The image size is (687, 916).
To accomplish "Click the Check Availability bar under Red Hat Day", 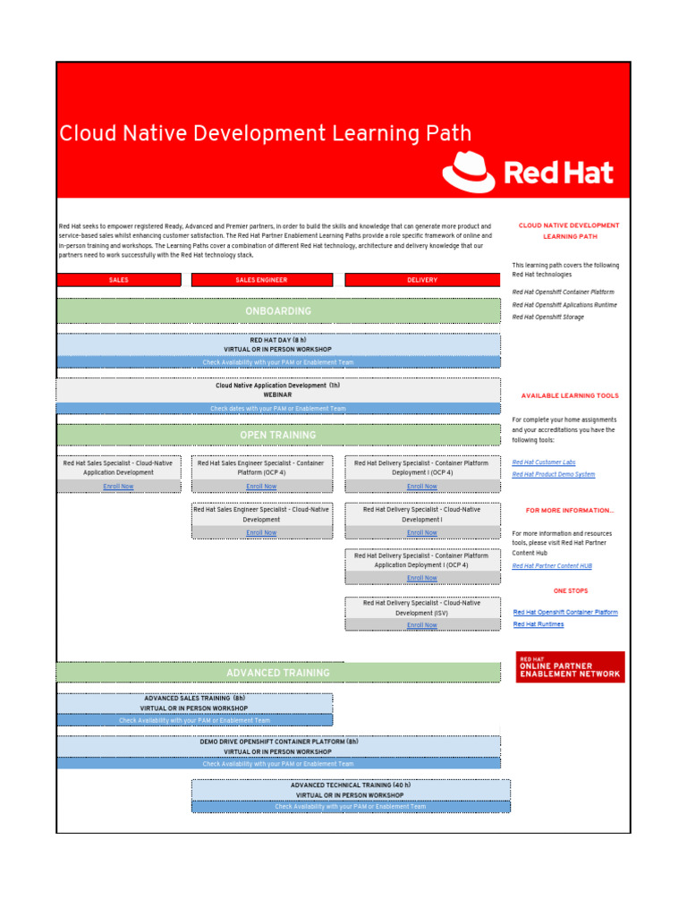I will pyautogui.click(x=278, y=362).
